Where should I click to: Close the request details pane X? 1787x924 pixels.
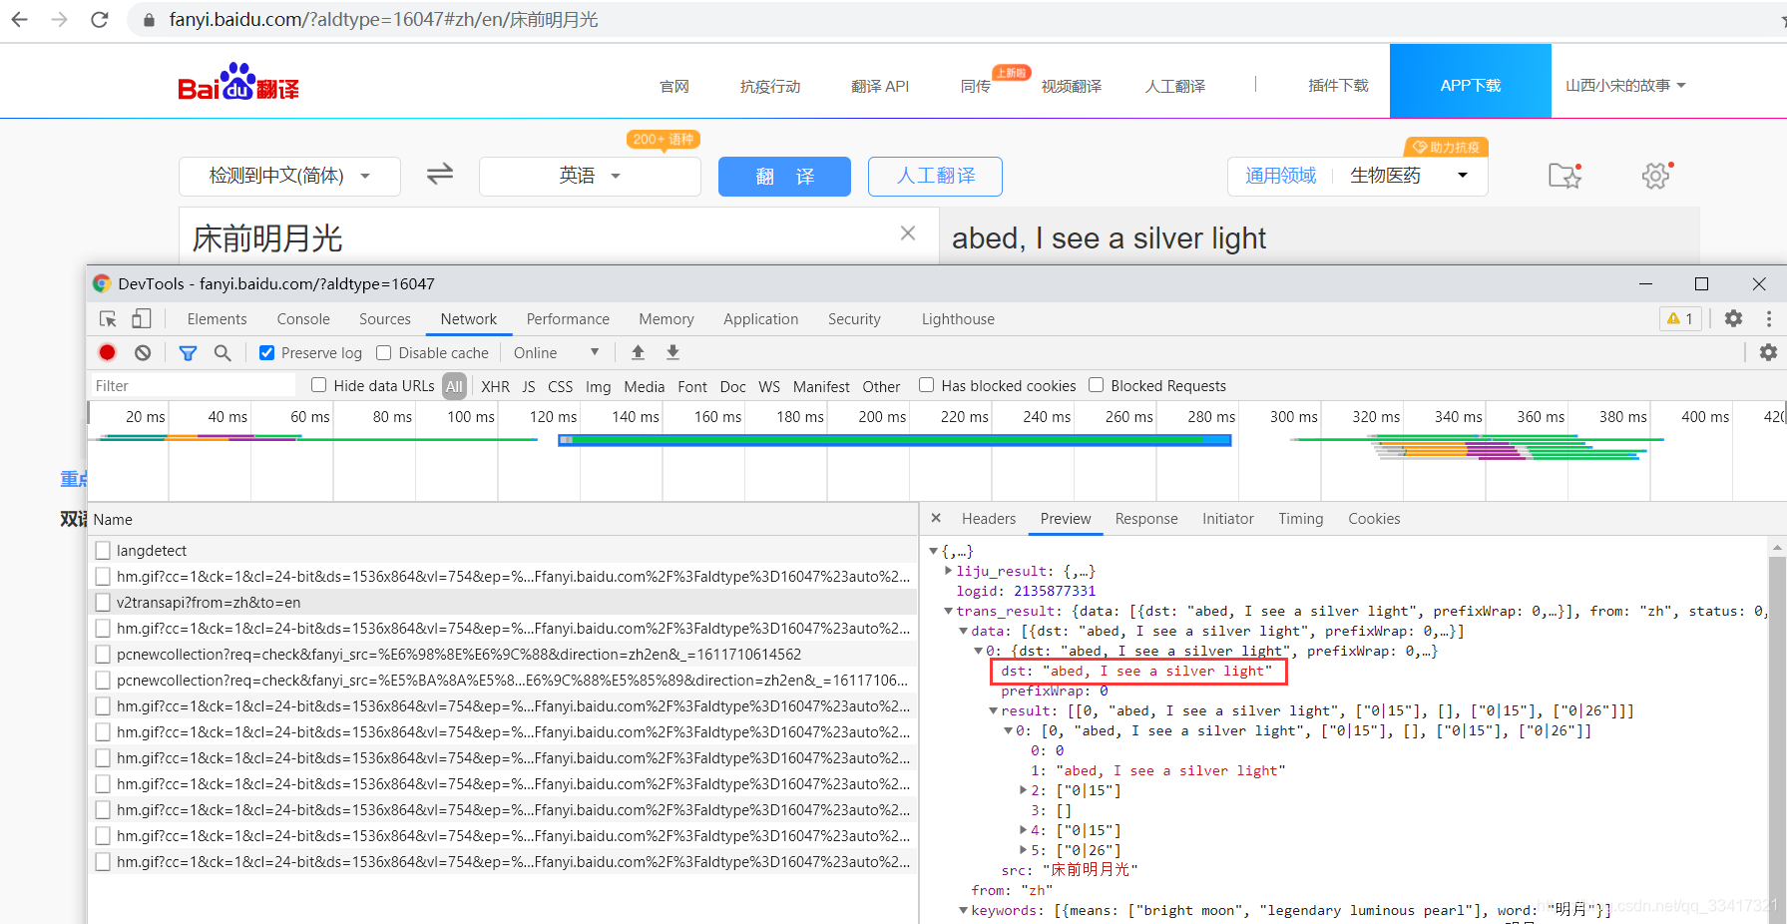coord(936,518)
